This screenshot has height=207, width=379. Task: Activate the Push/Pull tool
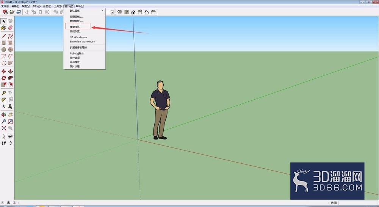pos(10,71)
